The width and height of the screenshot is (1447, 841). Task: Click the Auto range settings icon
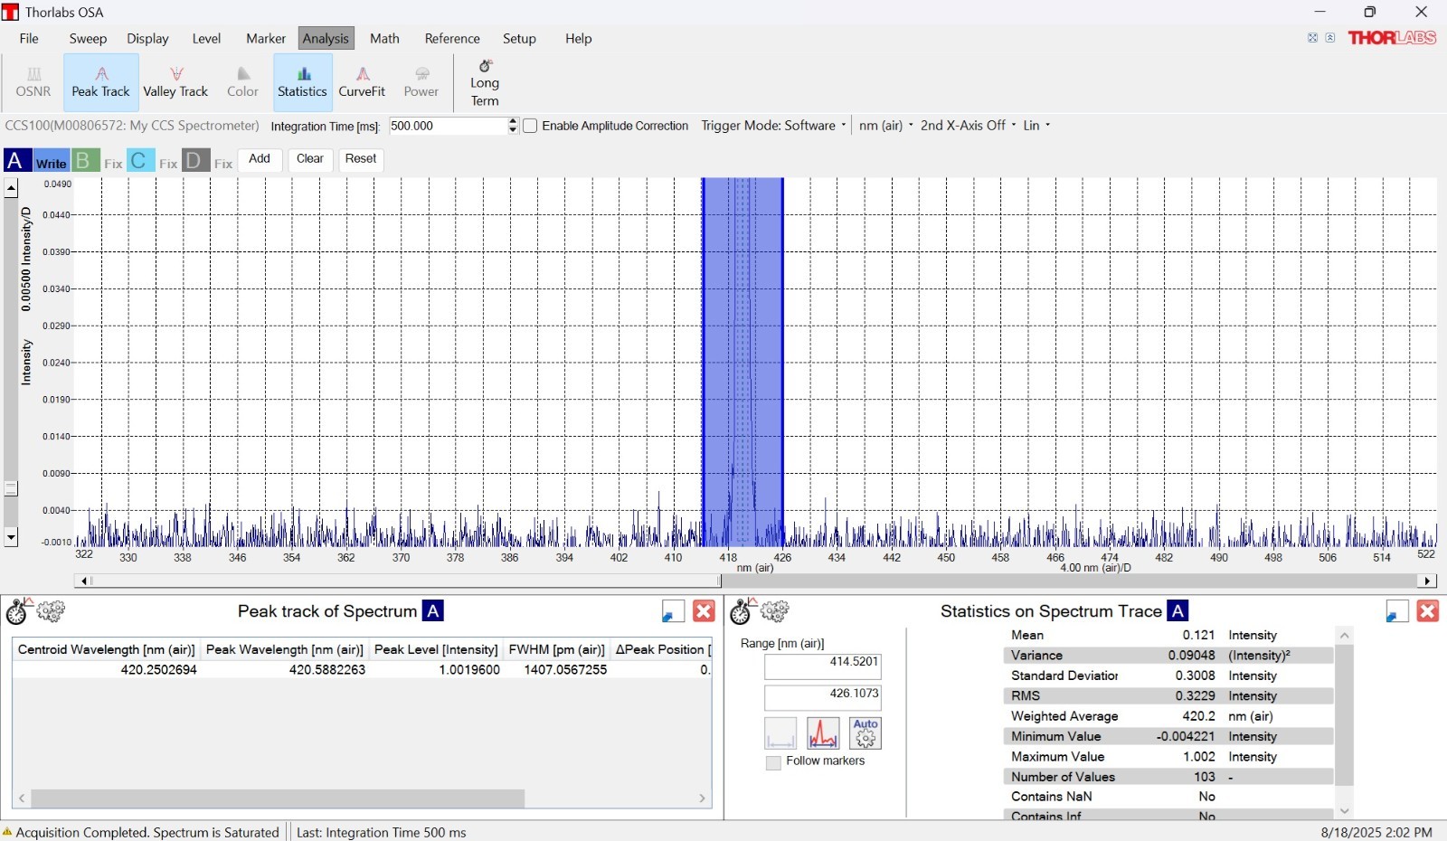tap(865, 733)
